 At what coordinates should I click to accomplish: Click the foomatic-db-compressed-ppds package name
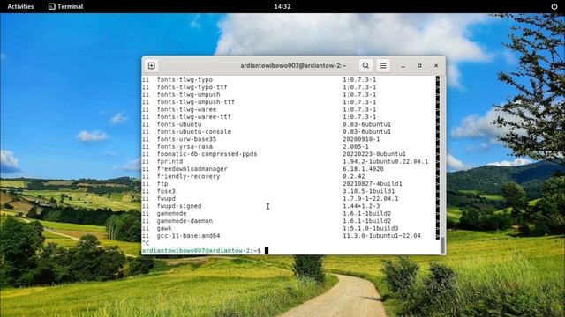point(207,154)
